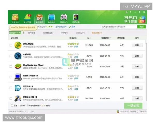This screenshot has width=155, height=124.
Task: Open the 软件体检 software checkup icon
Action: pos(52,19)
